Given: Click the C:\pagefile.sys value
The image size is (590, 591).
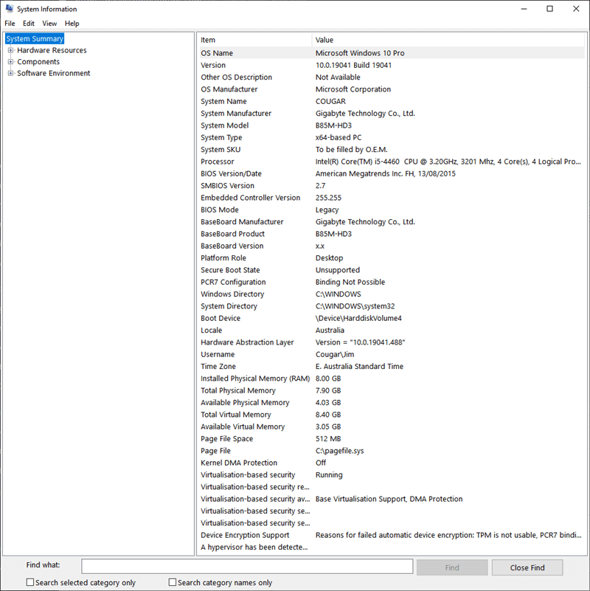Looking at the screenshot, I should click(x=339, y=451).
